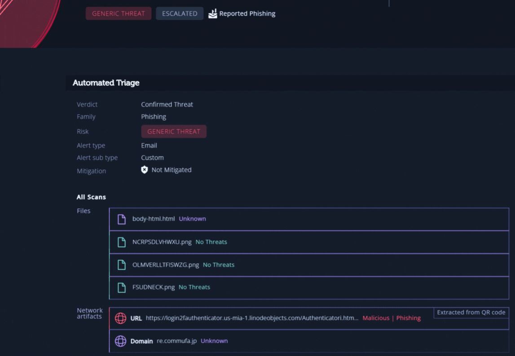Screen dimensions: 515x356
Task: Click the GENERIC THREAT tag at top
Action: pyautogui.click(x=119, y=13)
